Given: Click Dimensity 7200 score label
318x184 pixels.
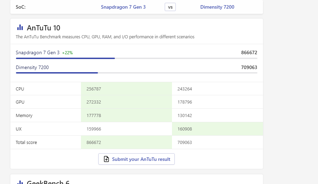Looking at the screenshot, I should click(x=32, y=67).
